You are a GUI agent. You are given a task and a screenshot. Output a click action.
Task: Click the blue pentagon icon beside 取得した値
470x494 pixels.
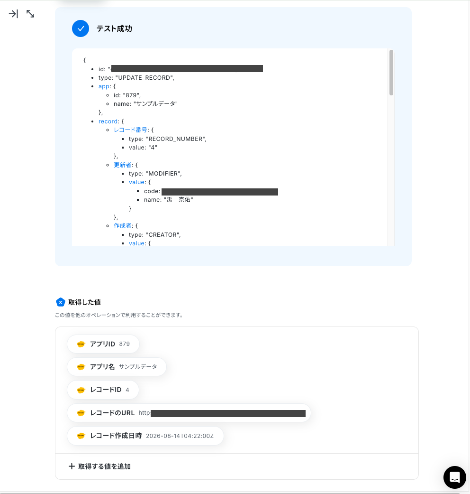coord(60,302)
